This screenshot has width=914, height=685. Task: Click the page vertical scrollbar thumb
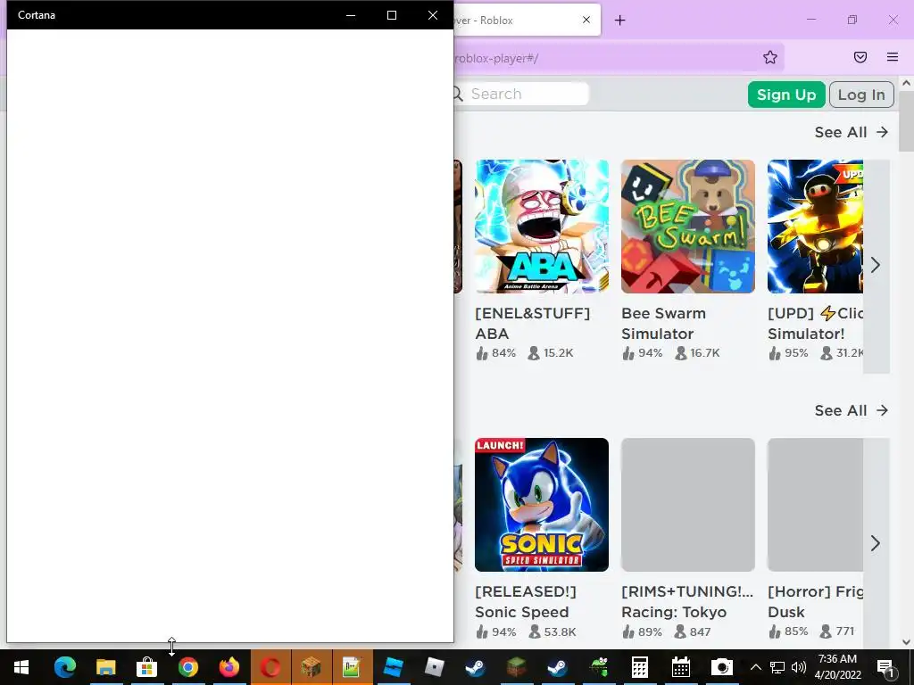907,121
